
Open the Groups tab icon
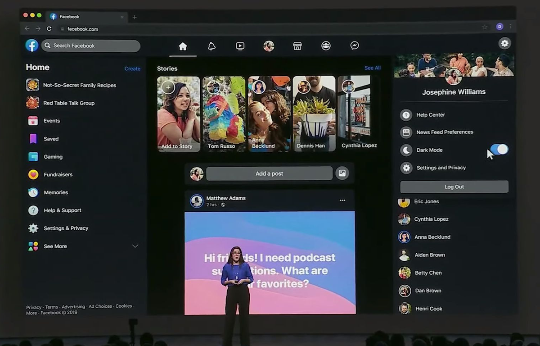coord(326,46)
